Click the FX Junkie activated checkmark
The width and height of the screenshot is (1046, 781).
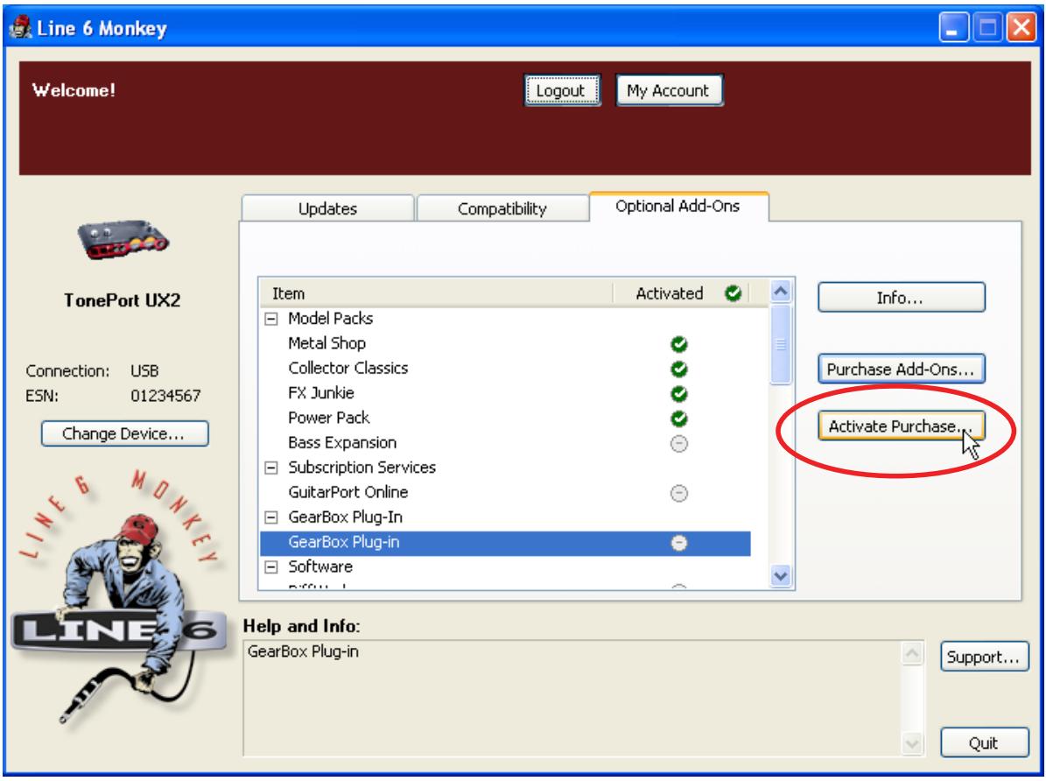pyautogui.click(x=679, y=393)
